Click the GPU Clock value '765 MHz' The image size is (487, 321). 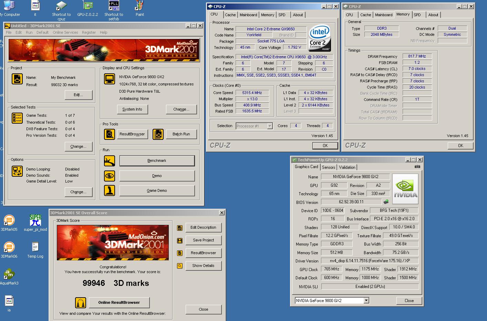click(x=332, y=269)
